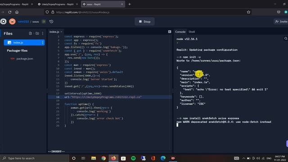Click the setInterval(uptime,1000) code line

[x=83, y=94]
